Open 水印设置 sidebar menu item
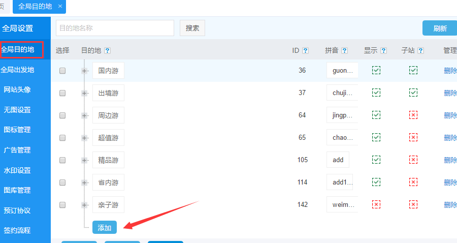Image resolution: width=457 pixels, height=243 pixels. click(x=17, y=170)
